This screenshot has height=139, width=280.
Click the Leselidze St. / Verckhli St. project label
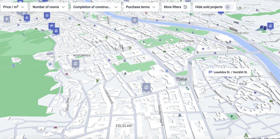(x=228, y=72)
